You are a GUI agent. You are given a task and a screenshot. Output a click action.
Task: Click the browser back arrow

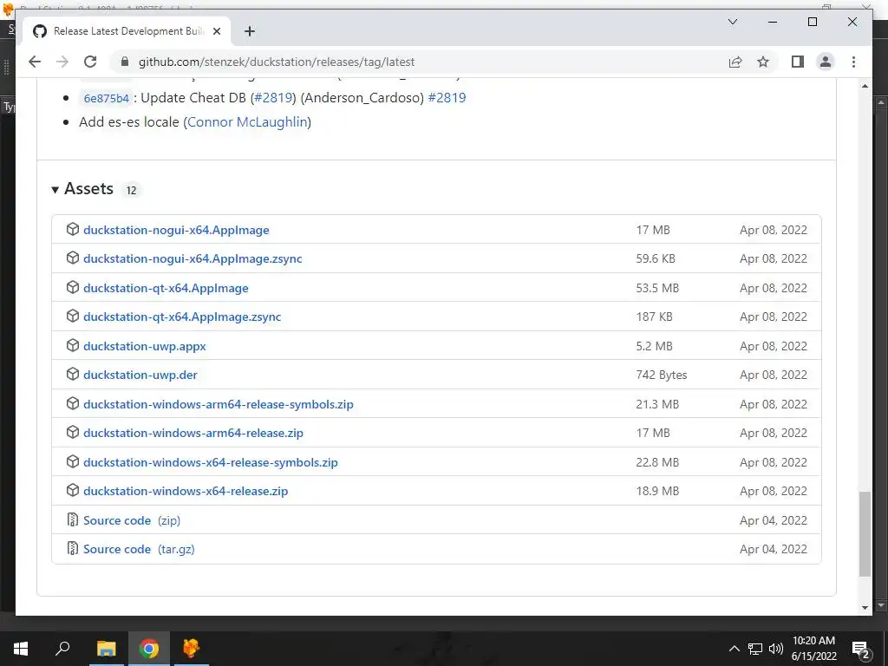pyautogui.click(x=35, y=62)
